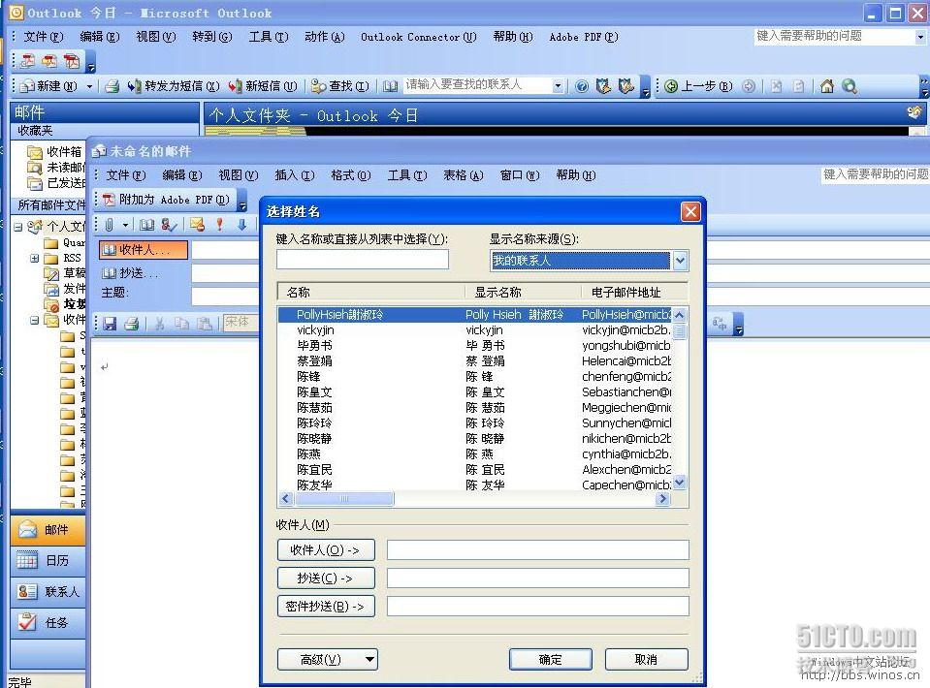Click 转发为短信 toolbar button

tap(174, 86)
